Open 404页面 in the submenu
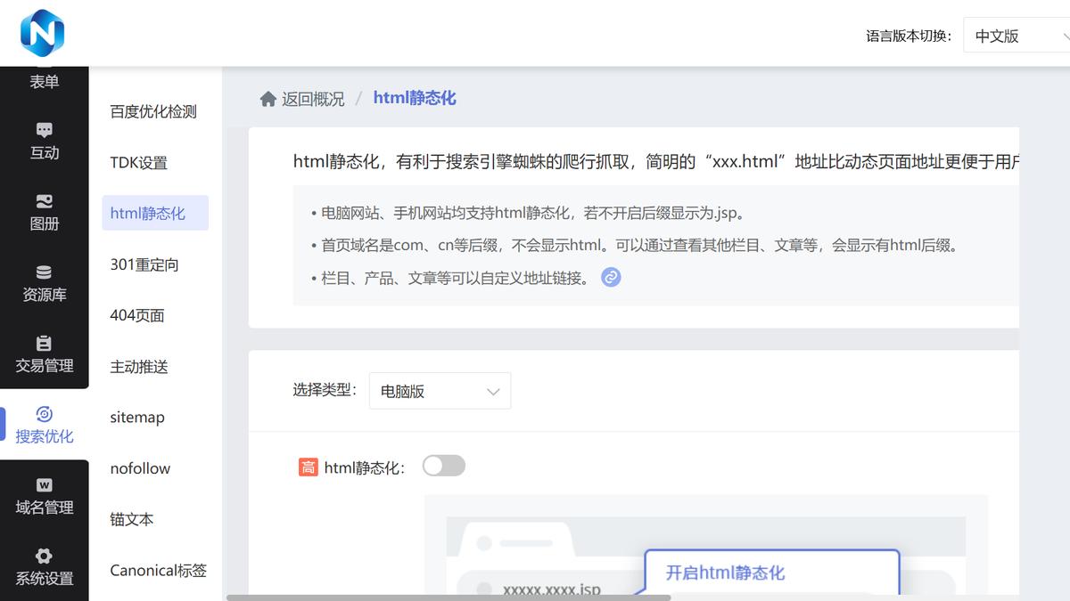The height and width of the screenshot is (601, 1070). [x=137, y=315]
